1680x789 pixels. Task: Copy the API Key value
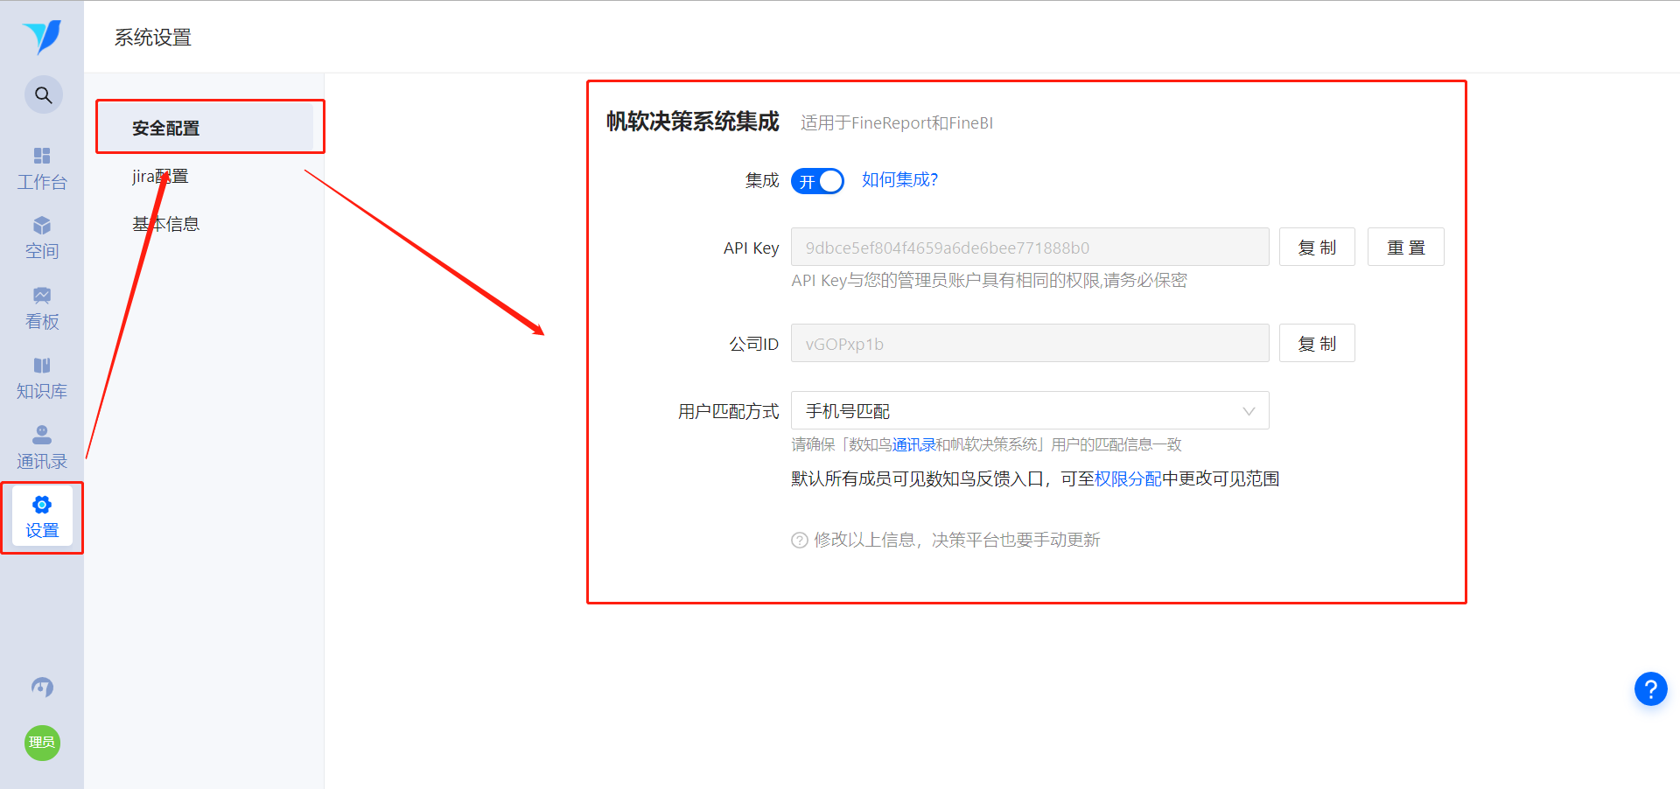pos(1317,247)
